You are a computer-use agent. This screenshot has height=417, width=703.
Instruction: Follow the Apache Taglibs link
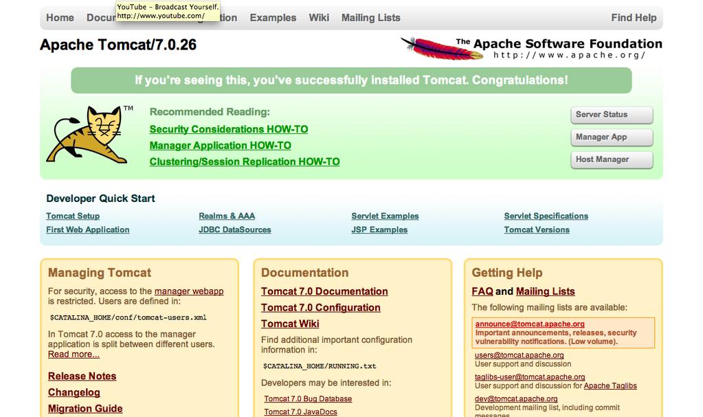(x=610, y=385)
